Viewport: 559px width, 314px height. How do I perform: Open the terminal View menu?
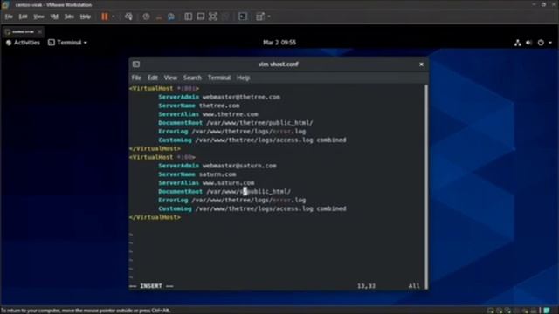pyautogui.click(x=170, y=78)
